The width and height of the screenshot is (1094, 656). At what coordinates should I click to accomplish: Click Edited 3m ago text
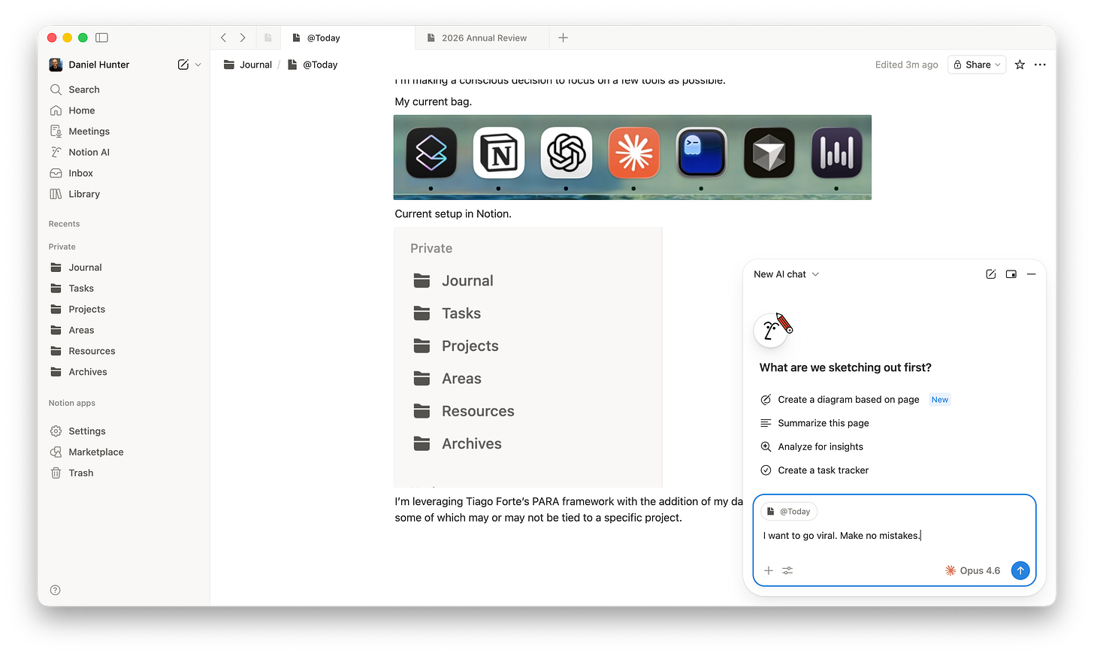906,65
